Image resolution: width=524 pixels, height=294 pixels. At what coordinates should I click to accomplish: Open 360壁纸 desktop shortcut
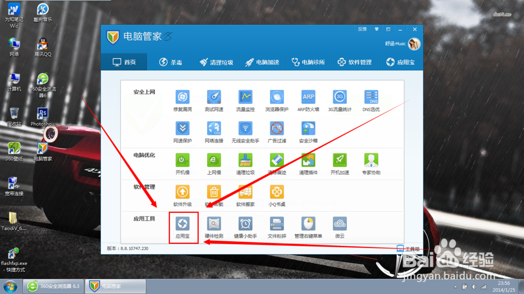(14, 152)
